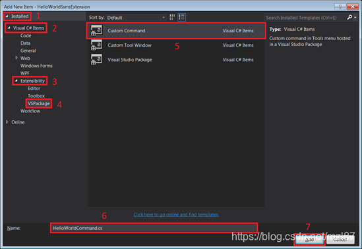Select the Toolbox category
This screenshot has height=249, width=362.
(36, 96)
